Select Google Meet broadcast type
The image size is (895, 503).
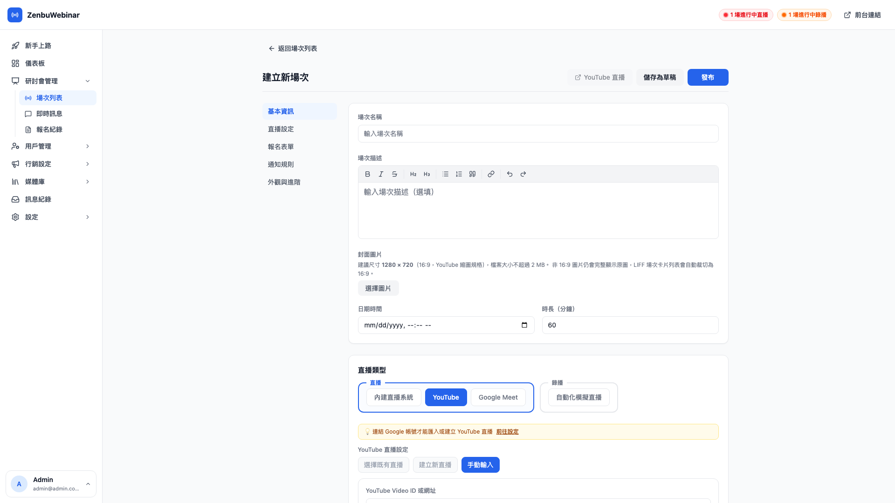tap(498, 397)
